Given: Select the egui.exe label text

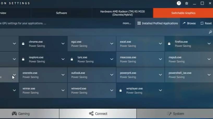Looking at the screenshot, I should pyautogui.click(x=76, y=42).
